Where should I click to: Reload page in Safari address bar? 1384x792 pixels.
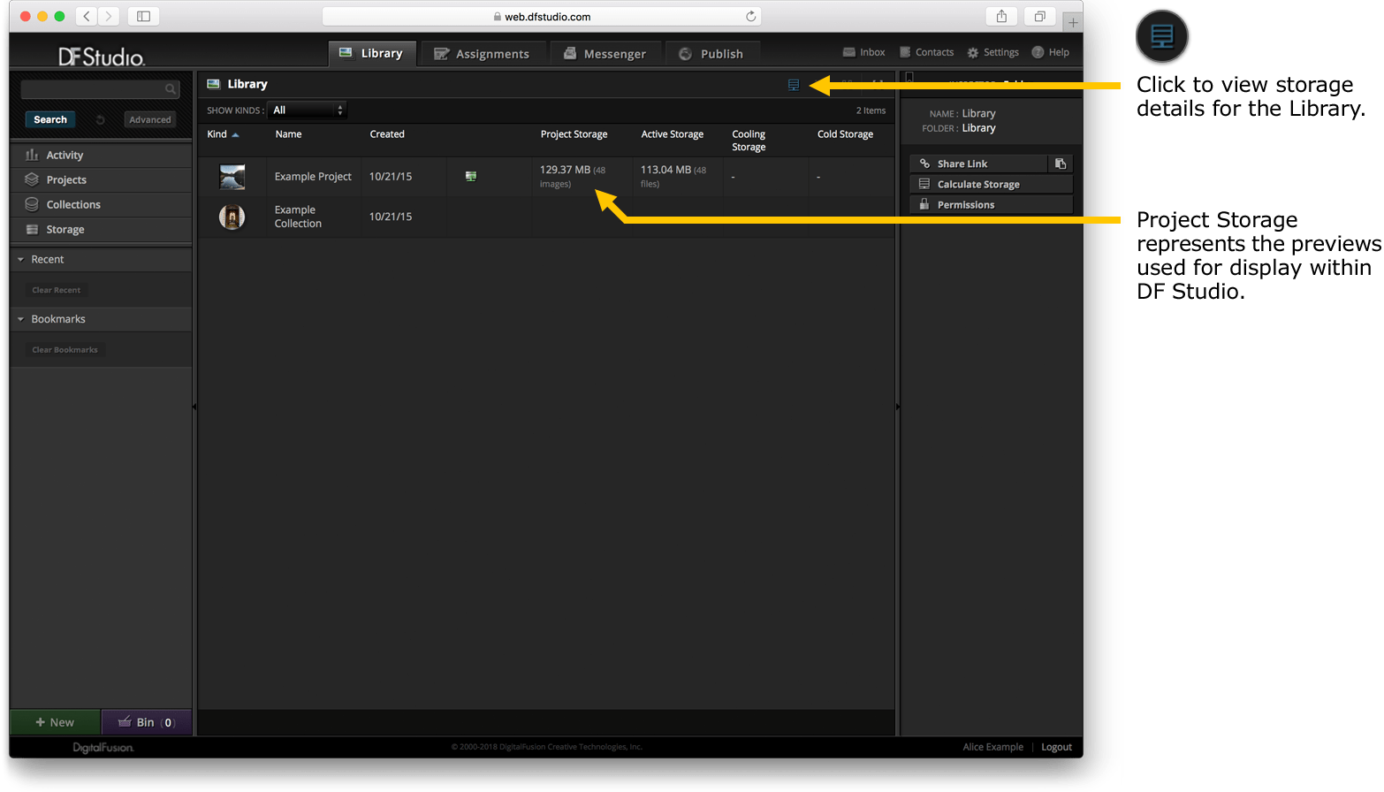pyautogui.click(x=750, y=16)
